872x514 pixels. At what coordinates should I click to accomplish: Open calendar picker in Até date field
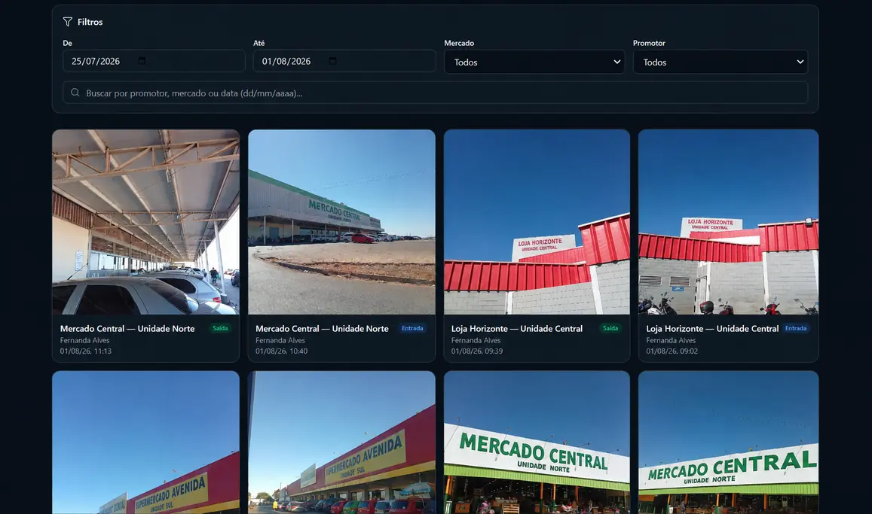point(332,61)
